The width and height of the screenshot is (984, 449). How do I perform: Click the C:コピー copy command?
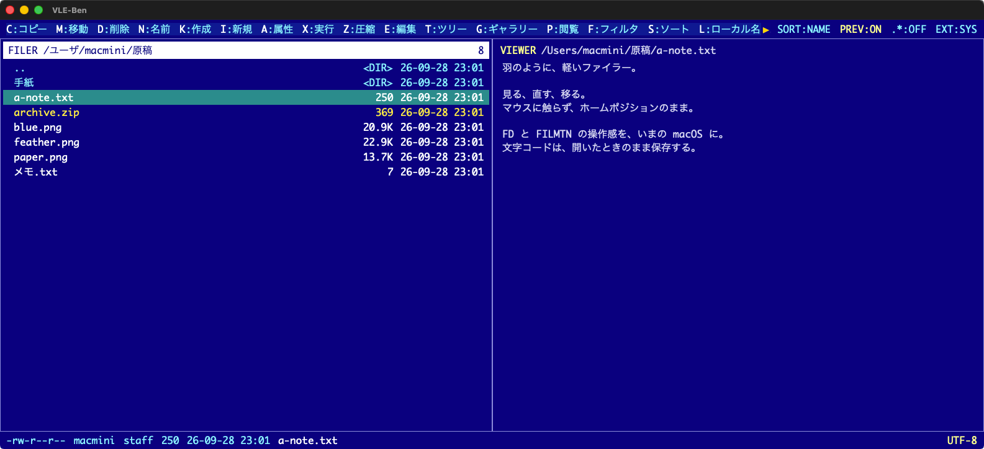27,29
